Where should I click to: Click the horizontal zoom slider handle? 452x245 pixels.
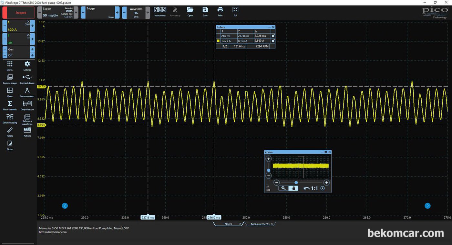pyautogui.click(x=296, y=183)
